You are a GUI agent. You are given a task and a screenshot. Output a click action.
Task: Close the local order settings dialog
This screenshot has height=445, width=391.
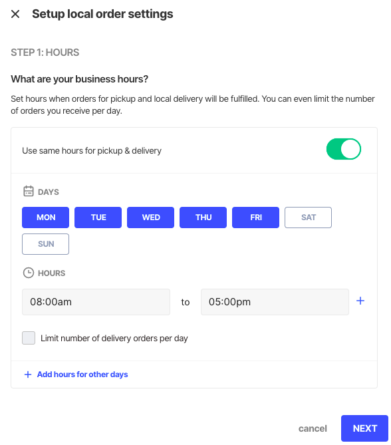(x=15, y=14)
